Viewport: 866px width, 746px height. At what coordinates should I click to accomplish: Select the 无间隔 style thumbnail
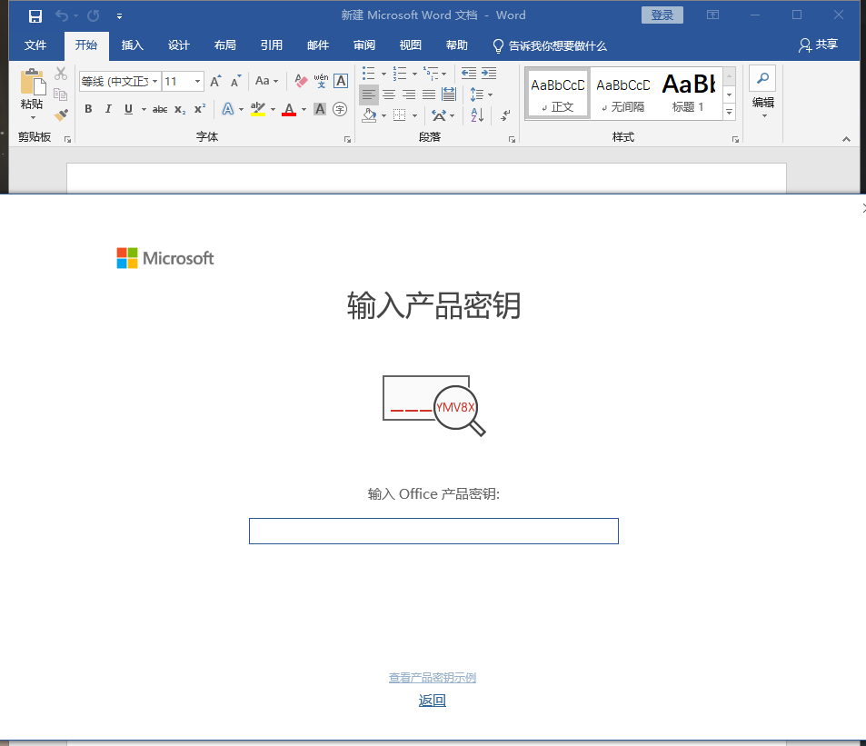pos(623,94)
